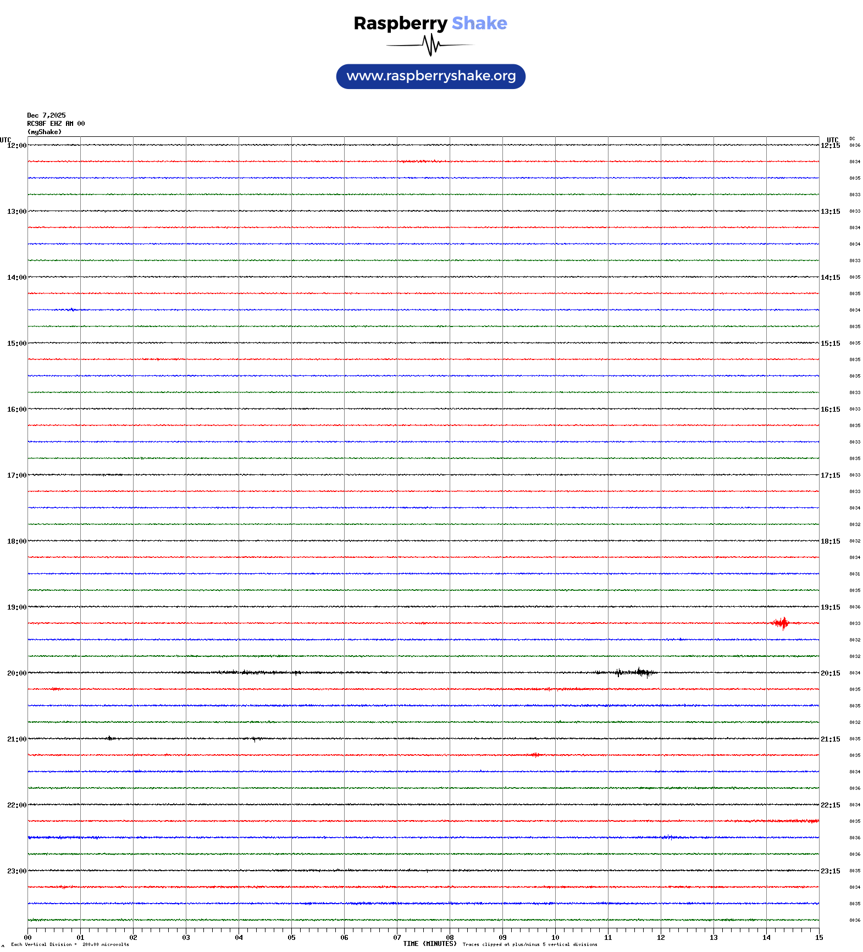Select the 20:15 time label on right
Image resolution: width=863 pixels, height=952 pixels.
830,673
